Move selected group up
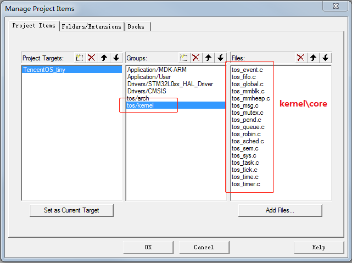Screen dimensions: 352x263 click(208, 58)
